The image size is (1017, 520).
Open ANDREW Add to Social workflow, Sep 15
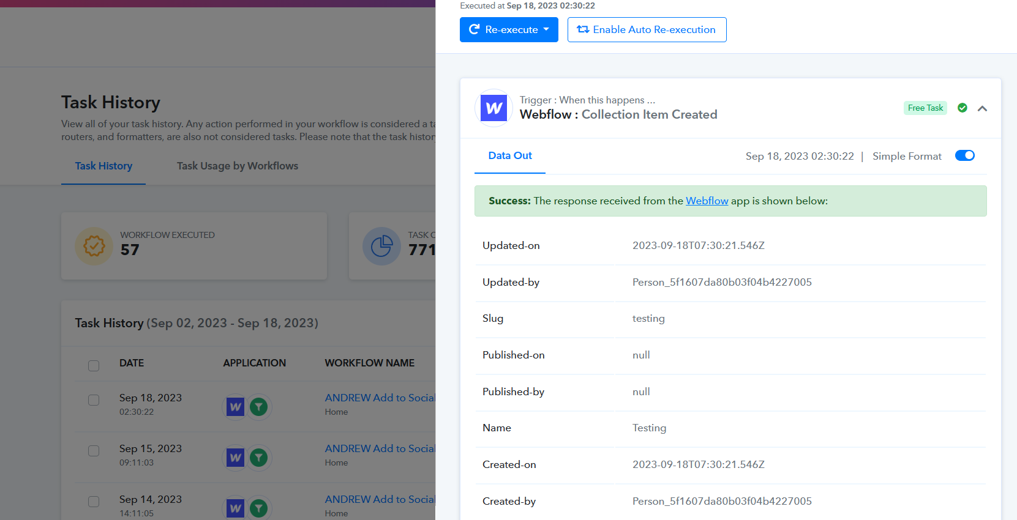[x=380, y=448]
